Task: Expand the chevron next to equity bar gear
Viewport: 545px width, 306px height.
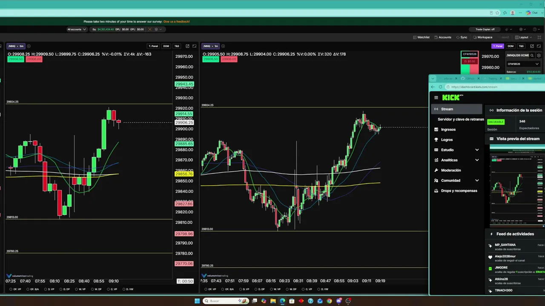Action: 161,29
